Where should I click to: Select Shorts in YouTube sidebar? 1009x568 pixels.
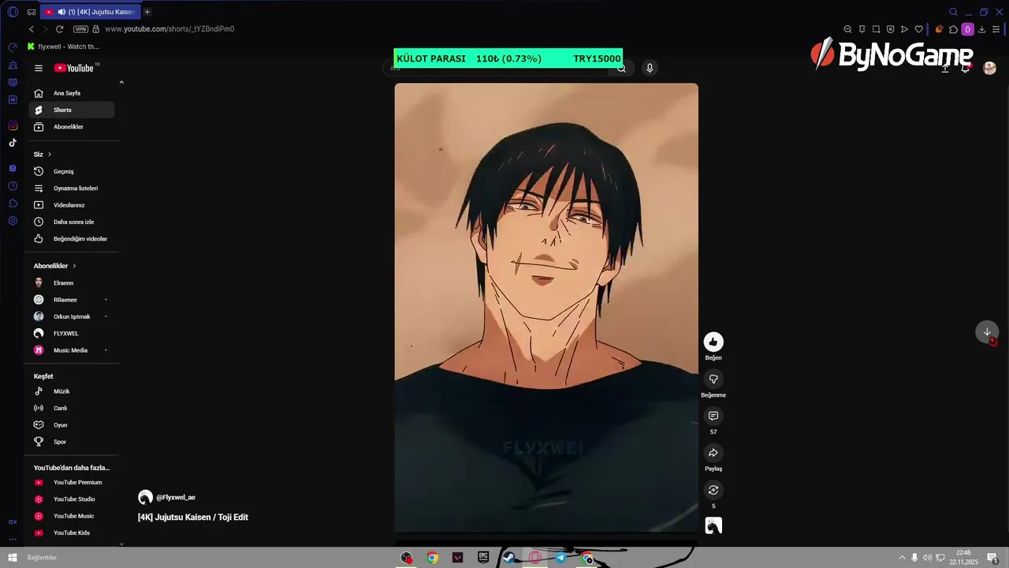(x=72, y=110)
